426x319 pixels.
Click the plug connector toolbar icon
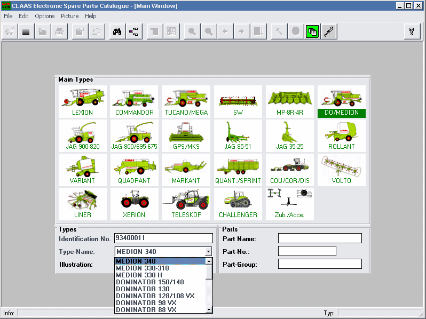pyautogui.click(x=329, y=31)
